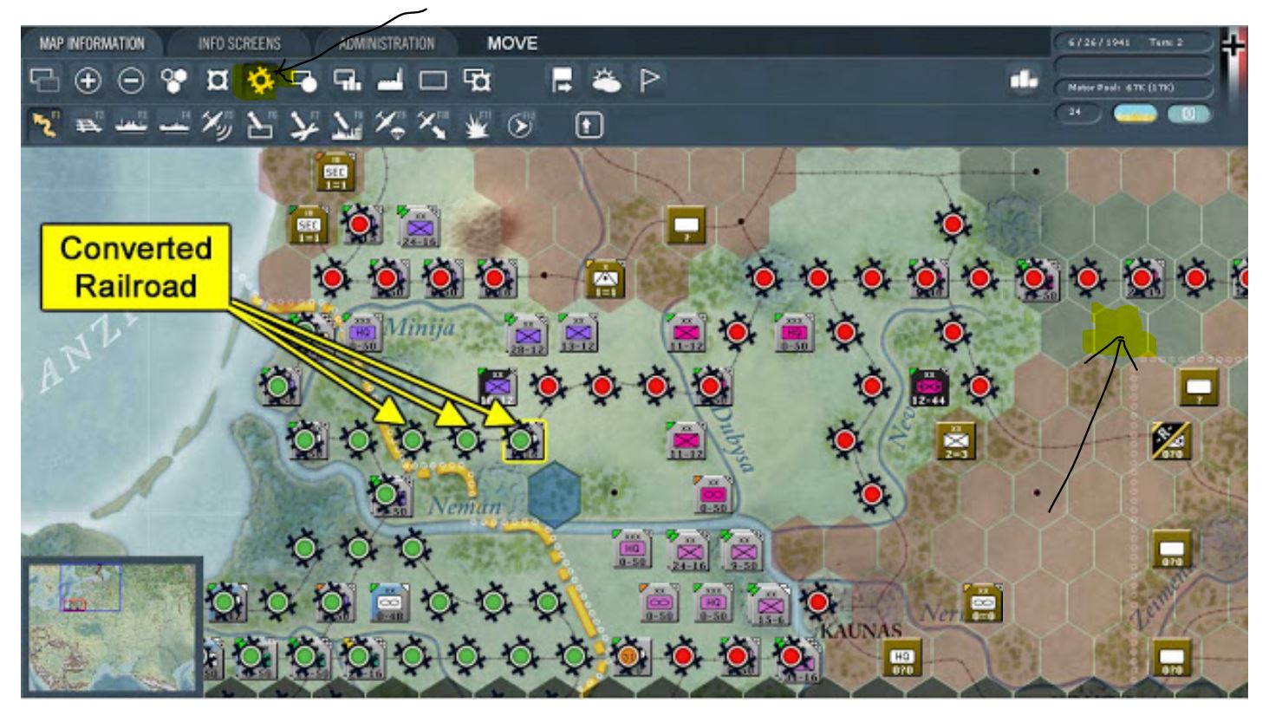Toggle the rectangle-with-circle overlay icon
Screen dimensions: 1269x722
click(x=303, y=81)
